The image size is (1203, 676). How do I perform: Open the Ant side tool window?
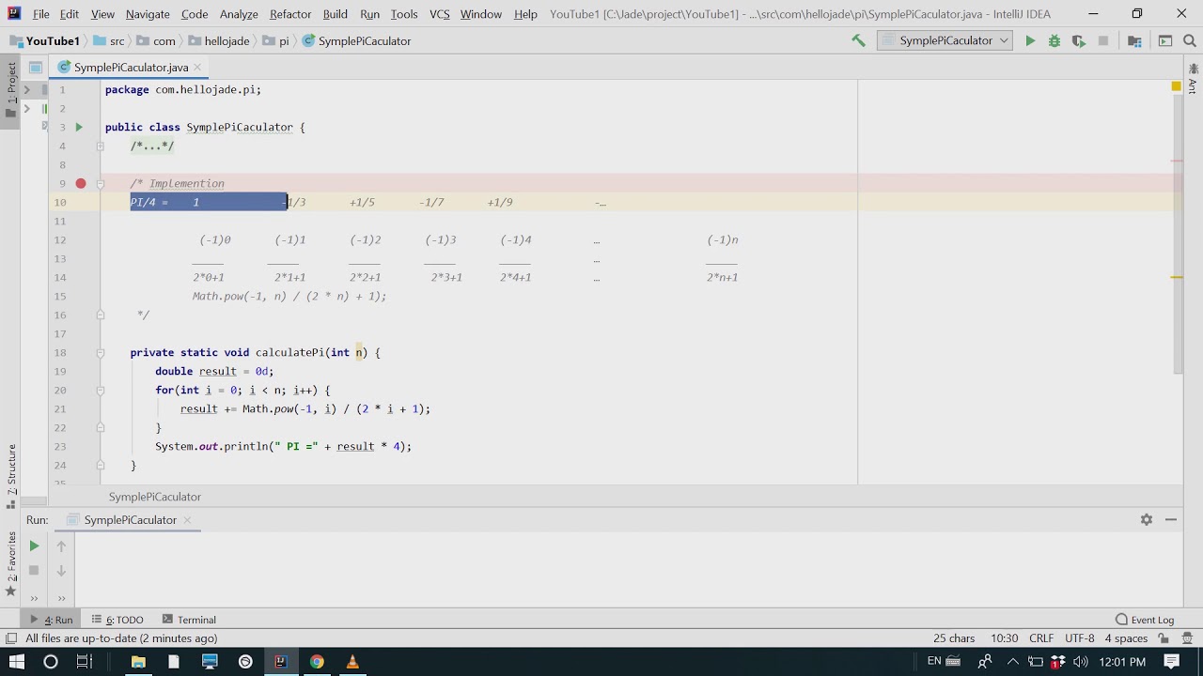(1193, 79)
